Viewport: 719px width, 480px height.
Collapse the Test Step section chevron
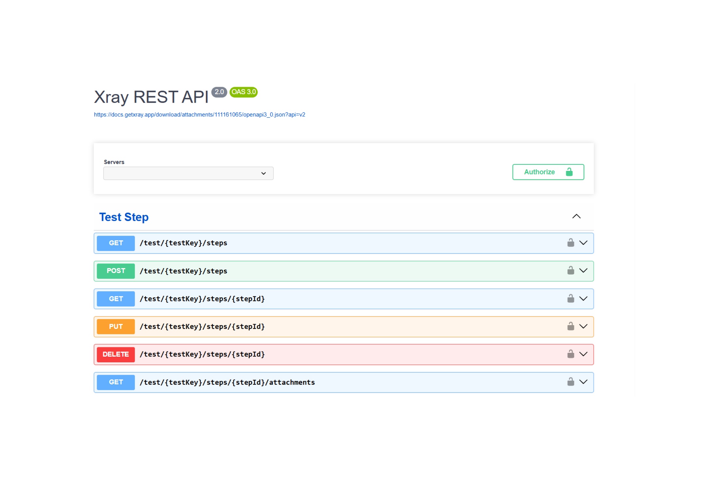click(x=576, y=217)
